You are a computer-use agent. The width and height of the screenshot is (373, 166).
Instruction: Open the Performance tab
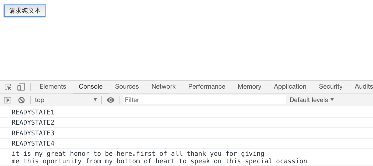click(206, 86)
